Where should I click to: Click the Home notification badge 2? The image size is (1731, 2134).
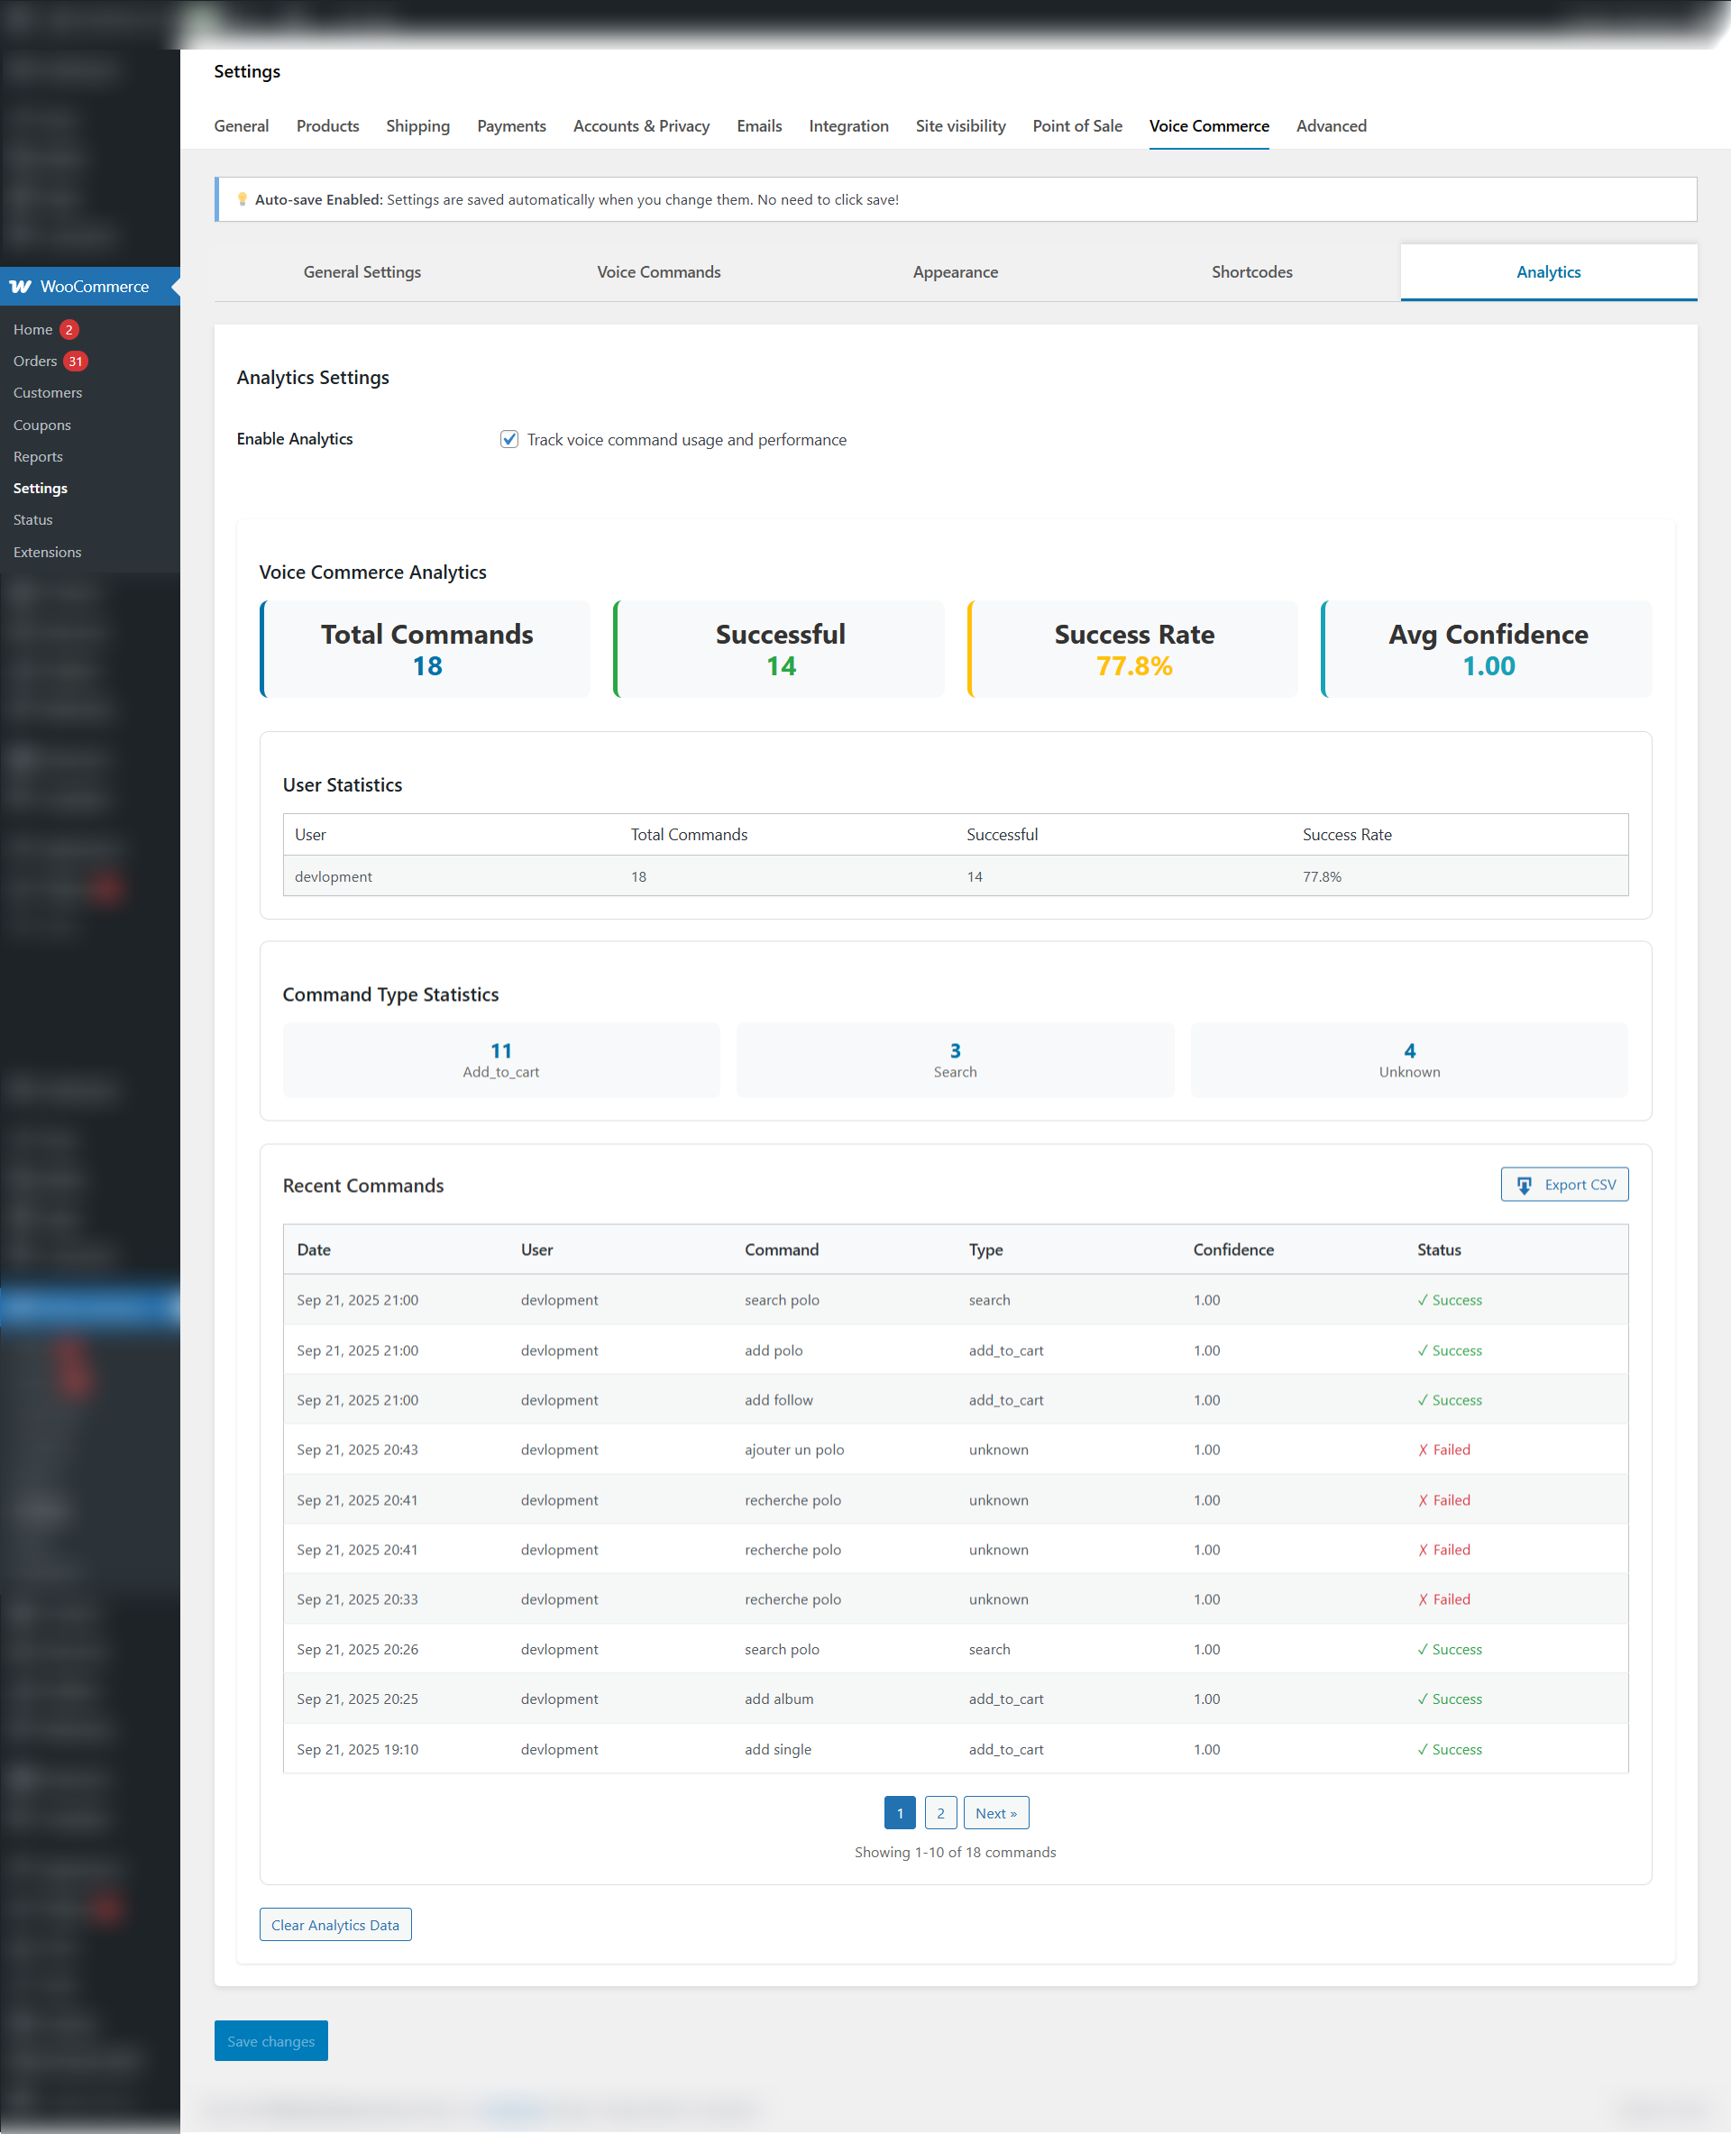(x=69, y=329)
